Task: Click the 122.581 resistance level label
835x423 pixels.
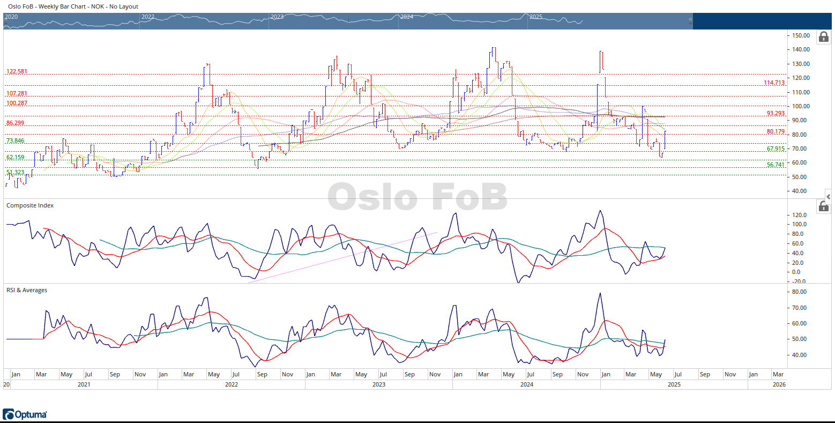Action: coord(17,72)
